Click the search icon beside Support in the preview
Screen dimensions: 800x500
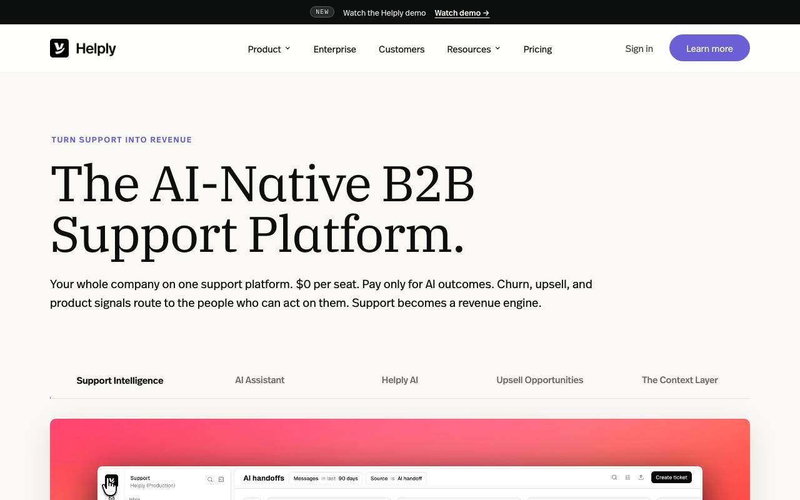pos(210,479)
